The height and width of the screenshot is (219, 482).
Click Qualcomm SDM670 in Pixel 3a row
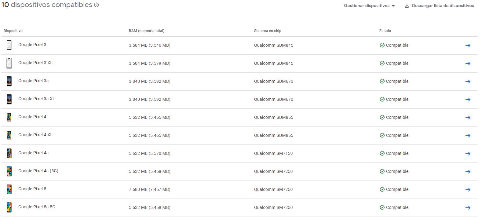(x=274, y=81)
